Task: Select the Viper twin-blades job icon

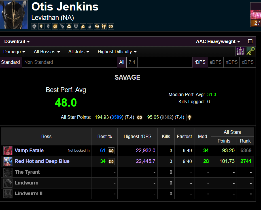Action: click(x=104, y=26)
